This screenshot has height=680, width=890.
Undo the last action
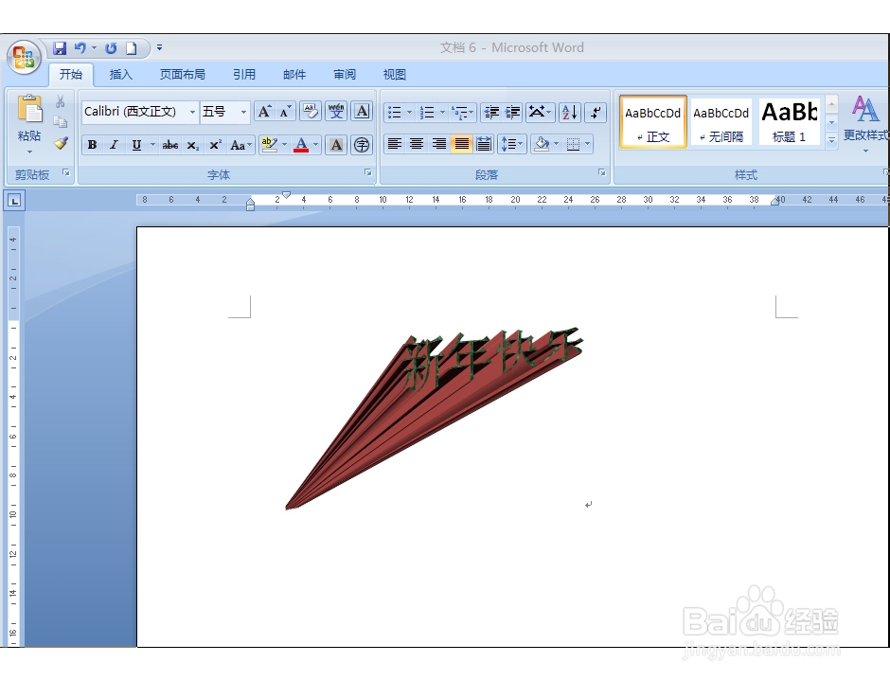point(80,48)
